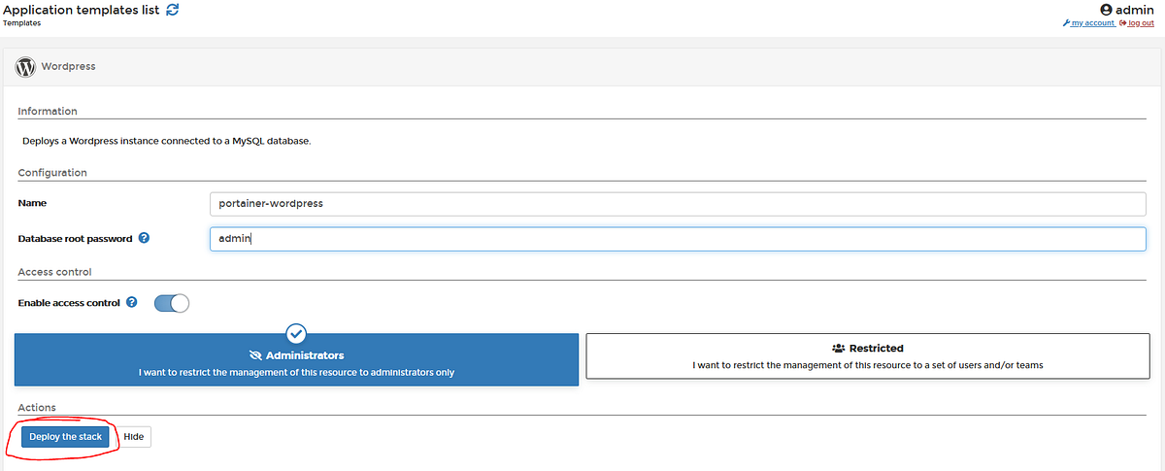Show help for Enable access control
Image resolution: width=1165 pixels, height=471 pixels.
131,303
